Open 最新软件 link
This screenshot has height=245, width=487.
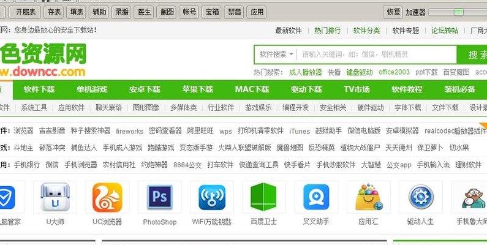tap(289, 31)
